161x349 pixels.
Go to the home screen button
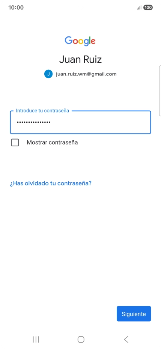pos(81,339)
